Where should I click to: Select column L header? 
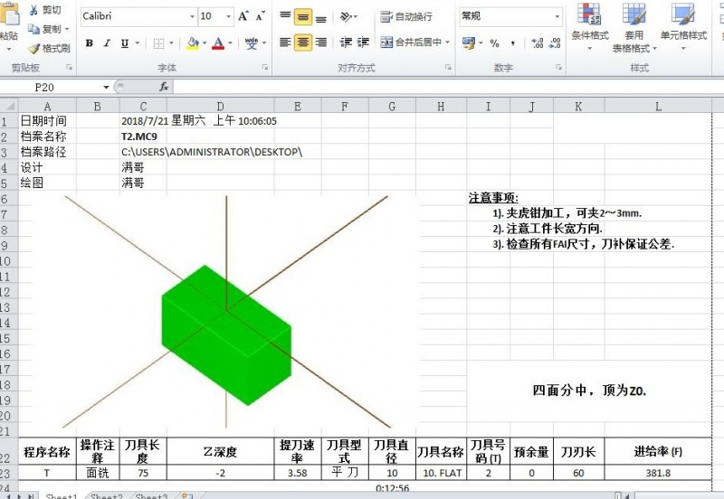(658, 107)
